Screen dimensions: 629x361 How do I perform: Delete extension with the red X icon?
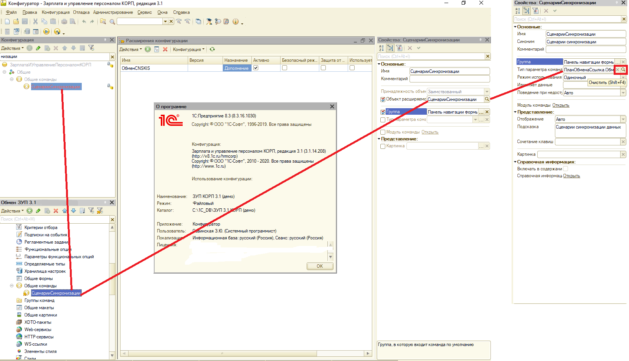coord(165,49)
